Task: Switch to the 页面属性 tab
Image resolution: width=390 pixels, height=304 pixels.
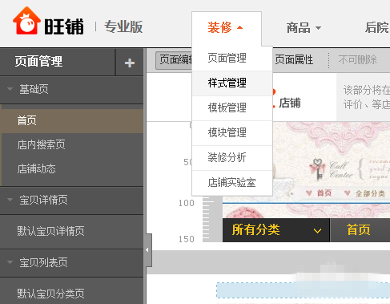Action: point(294,59)
